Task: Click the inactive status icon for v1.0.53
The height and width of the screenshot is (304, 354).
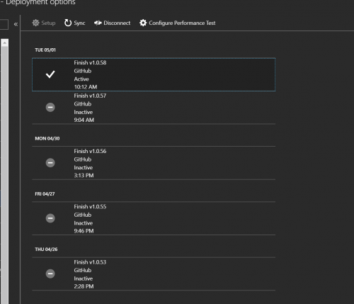Action: click(50, 274)
